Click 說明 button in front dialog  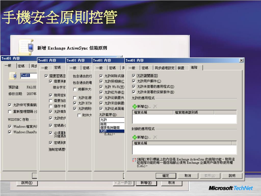232,176
